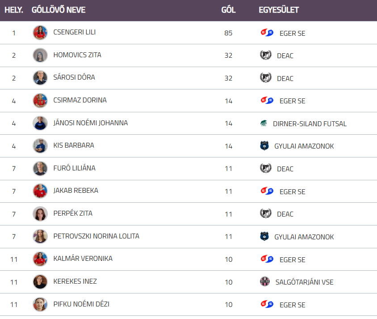377x319 pixels.
Task: Click Salgótarjáni VSE club logo
Action: (265, 282)
